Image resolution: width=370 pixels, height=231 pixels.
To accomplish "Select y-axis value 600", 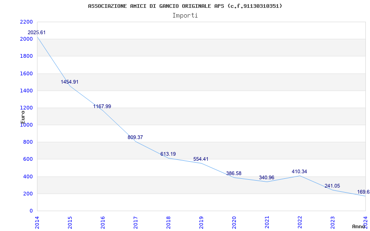I will (x=28, y=159).
